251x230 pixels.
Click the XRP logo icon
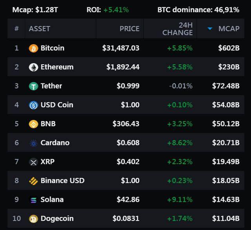click(33, 162)
